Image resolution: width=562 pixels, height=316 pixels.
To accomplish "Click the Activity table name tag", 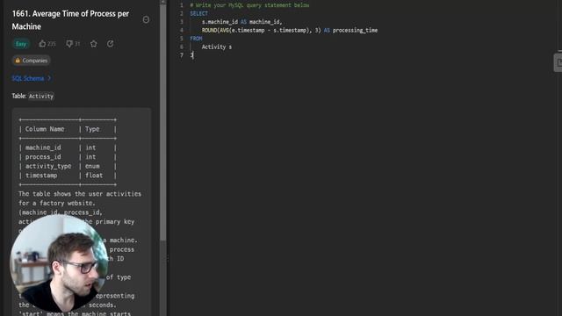I will click(x=41, y=96).
